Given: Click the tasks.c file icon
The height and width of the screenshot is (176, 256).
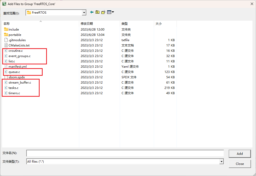Looking at the screenshot, I should click(x=6, y=88).
